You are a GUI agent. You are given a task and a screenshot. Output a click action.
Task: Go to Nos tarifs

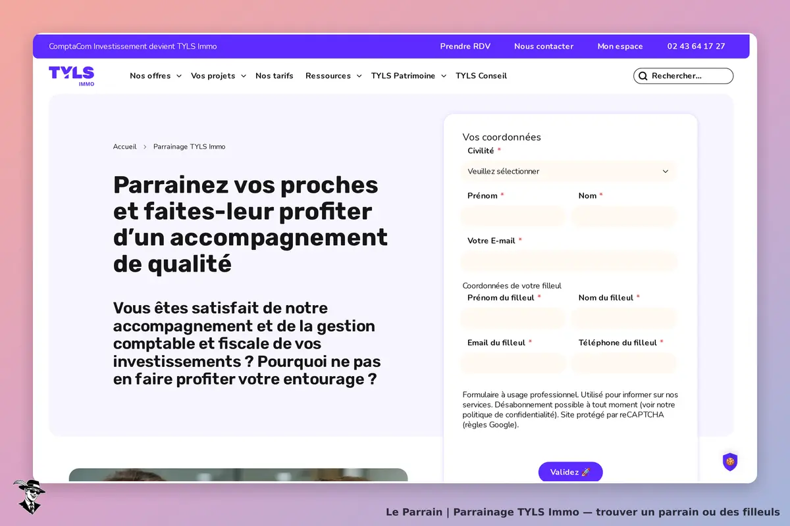[275, 76]
